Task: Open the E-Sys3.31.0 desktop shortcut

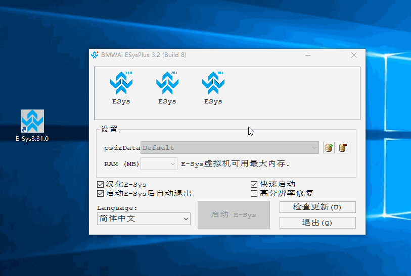Action: coord(32,126)
